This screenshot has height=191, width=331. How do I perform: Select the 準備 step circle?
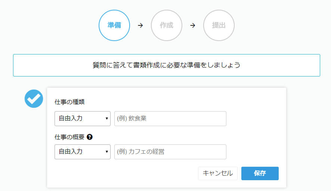coord(114,25)
